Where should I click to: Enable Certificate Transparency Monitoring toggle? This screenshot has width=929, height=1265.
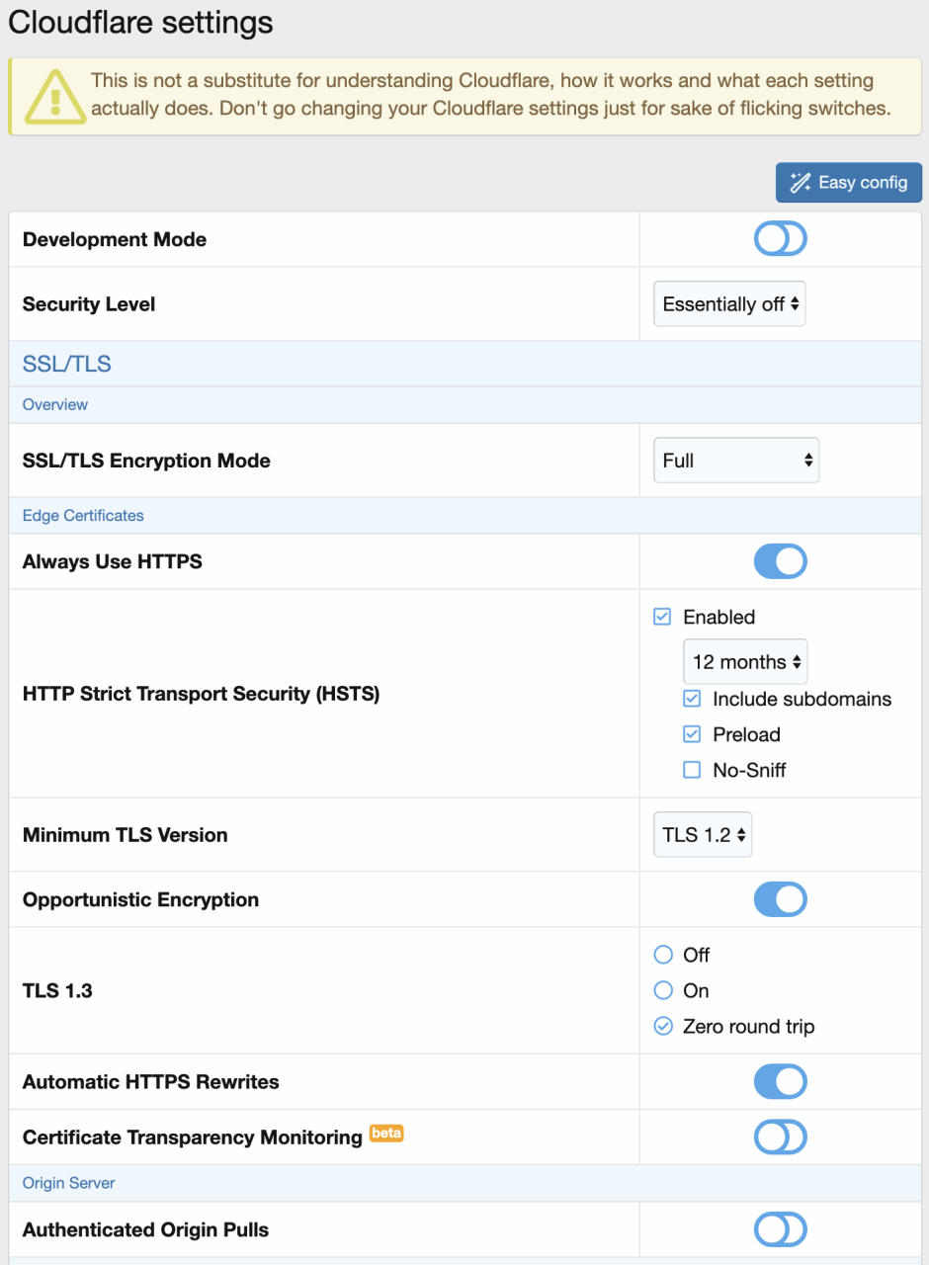780,1138
